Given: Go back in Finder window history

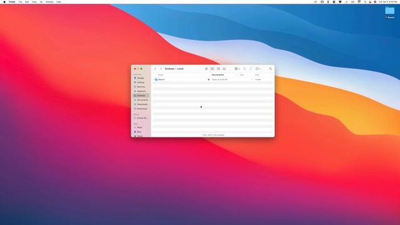Looking at the screenshot, I should [156, 69].
